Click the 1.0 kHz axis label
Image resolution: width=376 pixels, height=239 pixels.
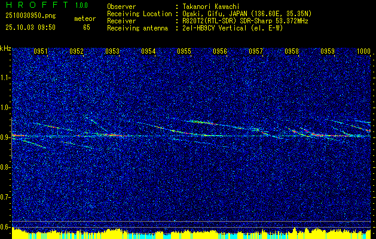tap(5, 108)
